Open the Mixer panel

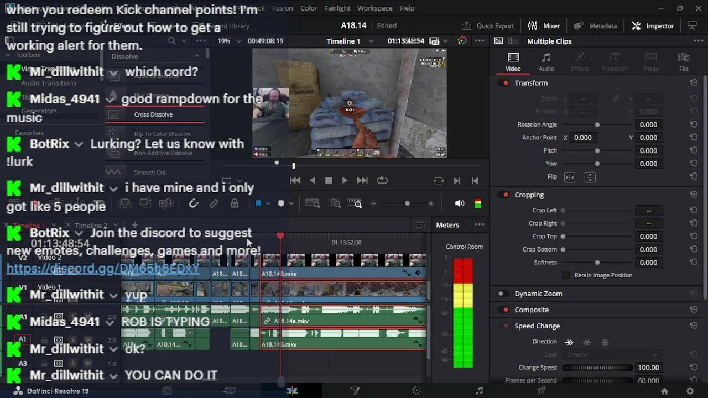[x=544, y=26]
